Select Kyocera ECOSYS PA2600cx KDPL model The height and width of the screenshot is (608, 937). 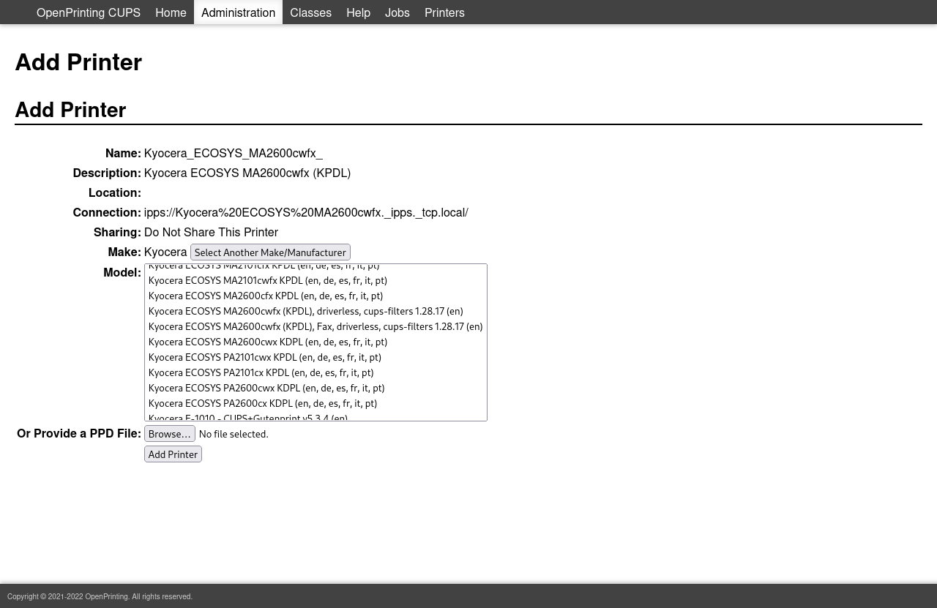(262, 404)
